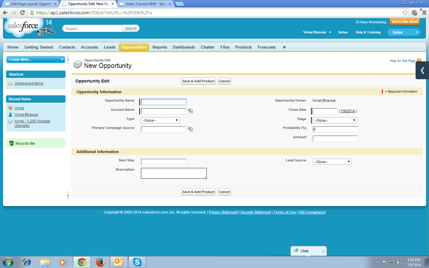This screenshot has height=268, width=429.
Task: Click the Account Name lookup magnifier icon
Action: (190, 111)
